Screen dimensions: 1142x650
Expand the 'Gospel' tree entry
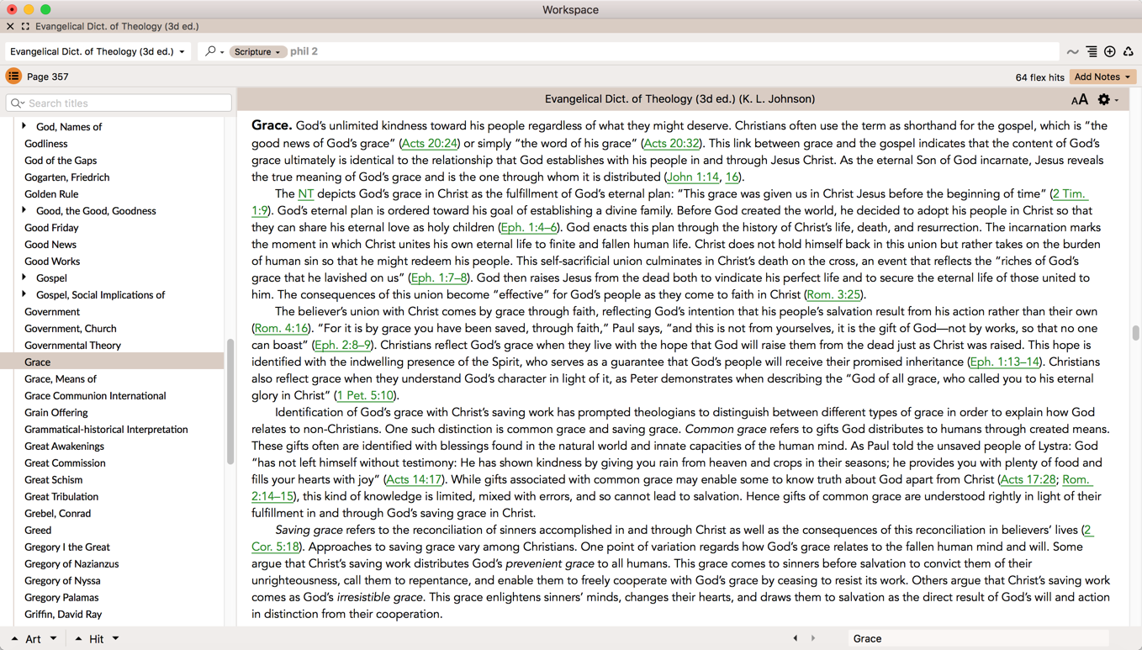pyautogui.click(x=24, y=277)
